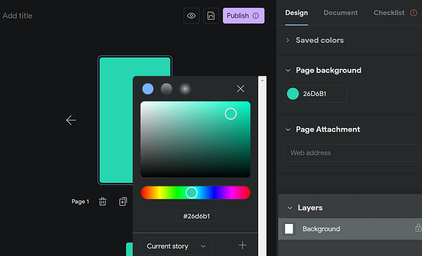Edit the 26D6B1 hex value field

(315, 94)
